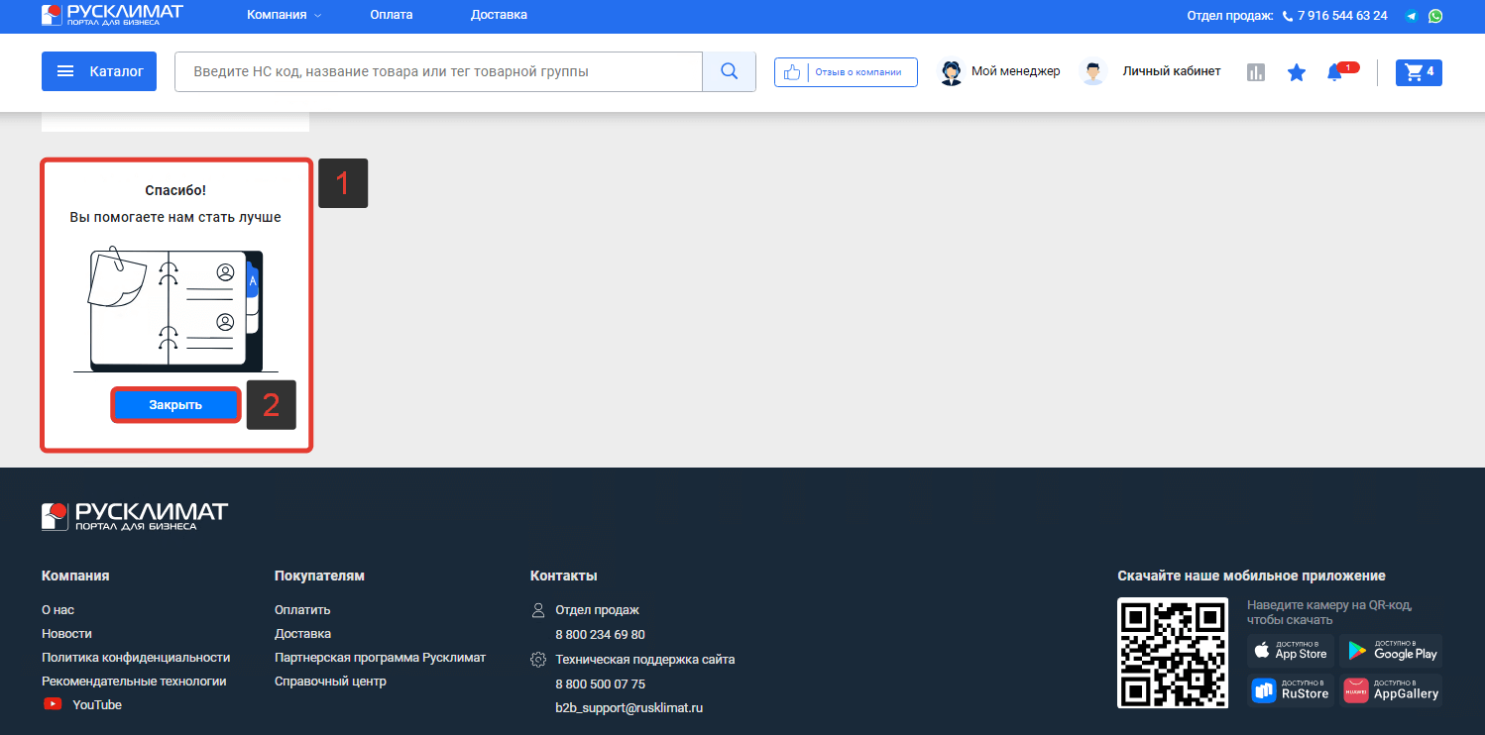Click the Отзыв о компании button
This screenshot has width=1485, height=735.
846,72
